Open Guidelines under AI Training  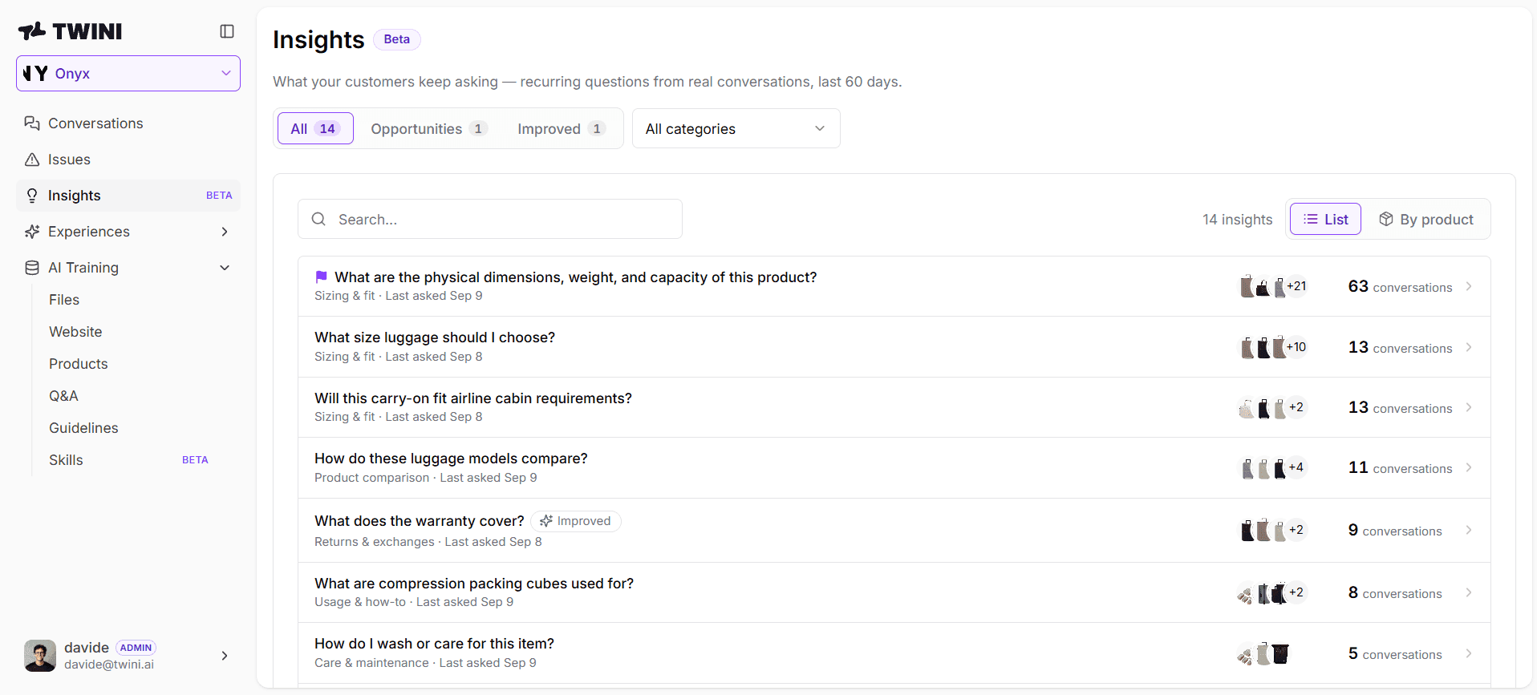[x=83, y=428]
